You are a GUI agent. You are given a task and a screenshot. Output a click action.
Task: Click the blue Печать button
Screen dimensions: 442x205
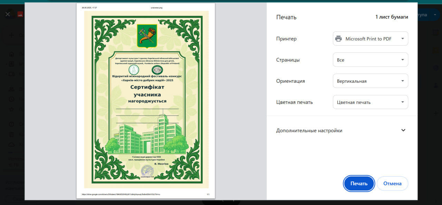pyautogui.click(x=359, y=184)
